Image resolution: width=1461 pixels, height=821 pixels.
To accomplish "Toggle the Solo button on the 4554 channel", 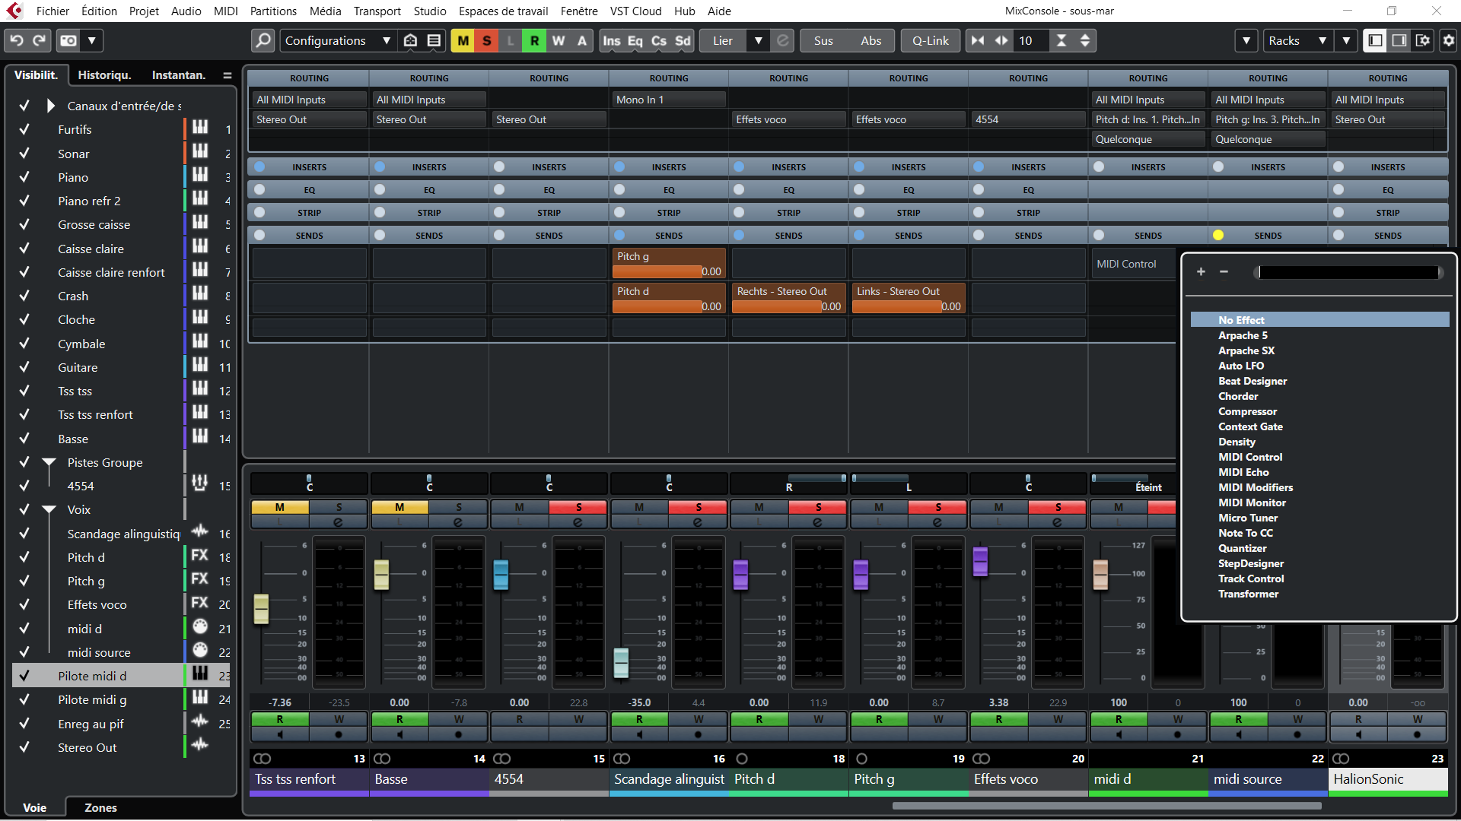I will [x=578, y=507].
